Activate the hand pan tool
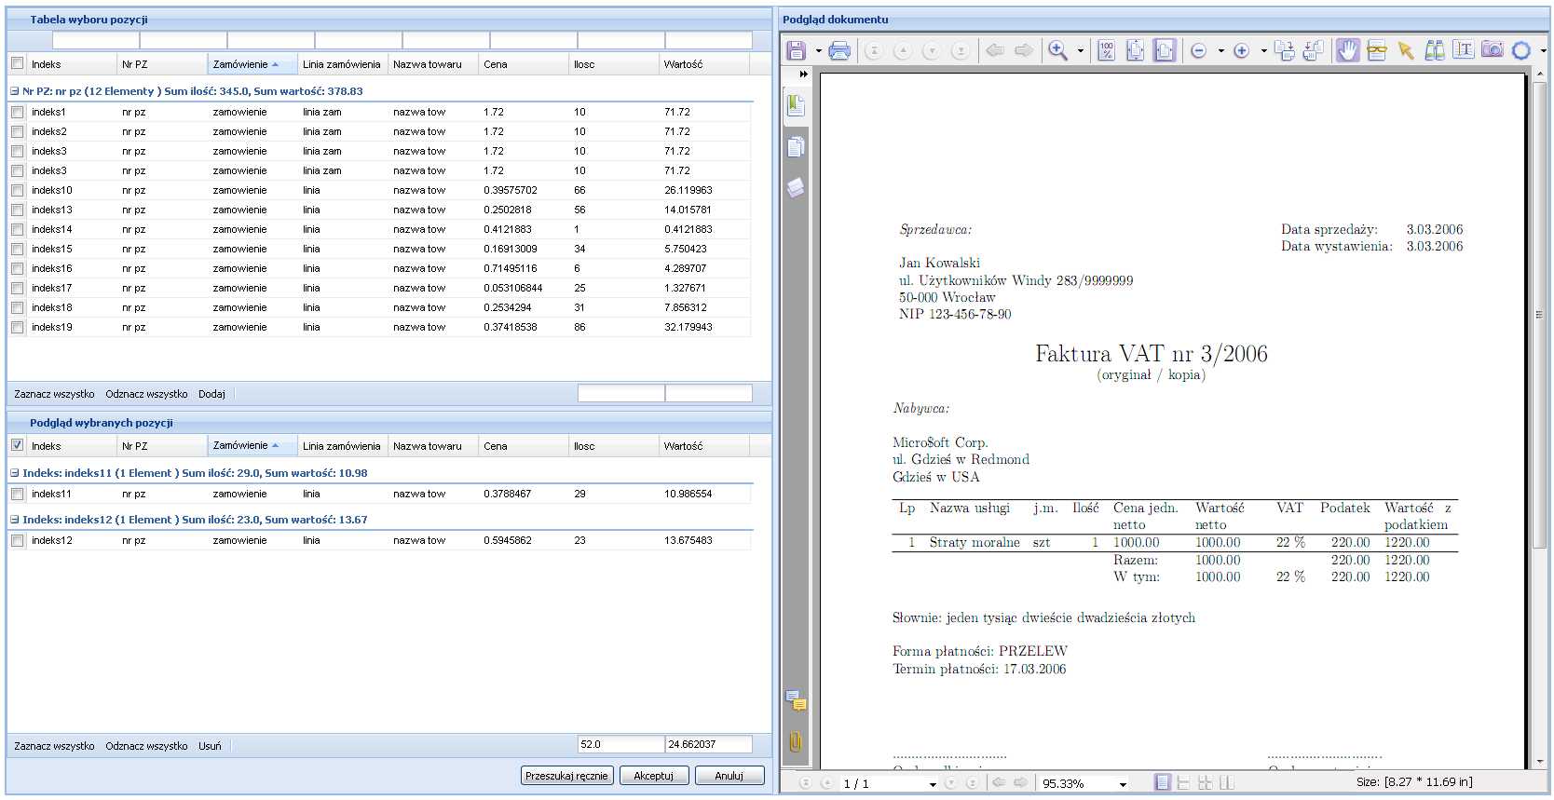The height and width of the screenshot is (800, 1554). [1347, 50]
